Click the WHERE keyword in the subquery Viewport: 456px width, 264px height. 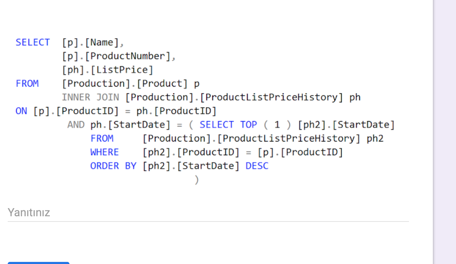point(104,152)
